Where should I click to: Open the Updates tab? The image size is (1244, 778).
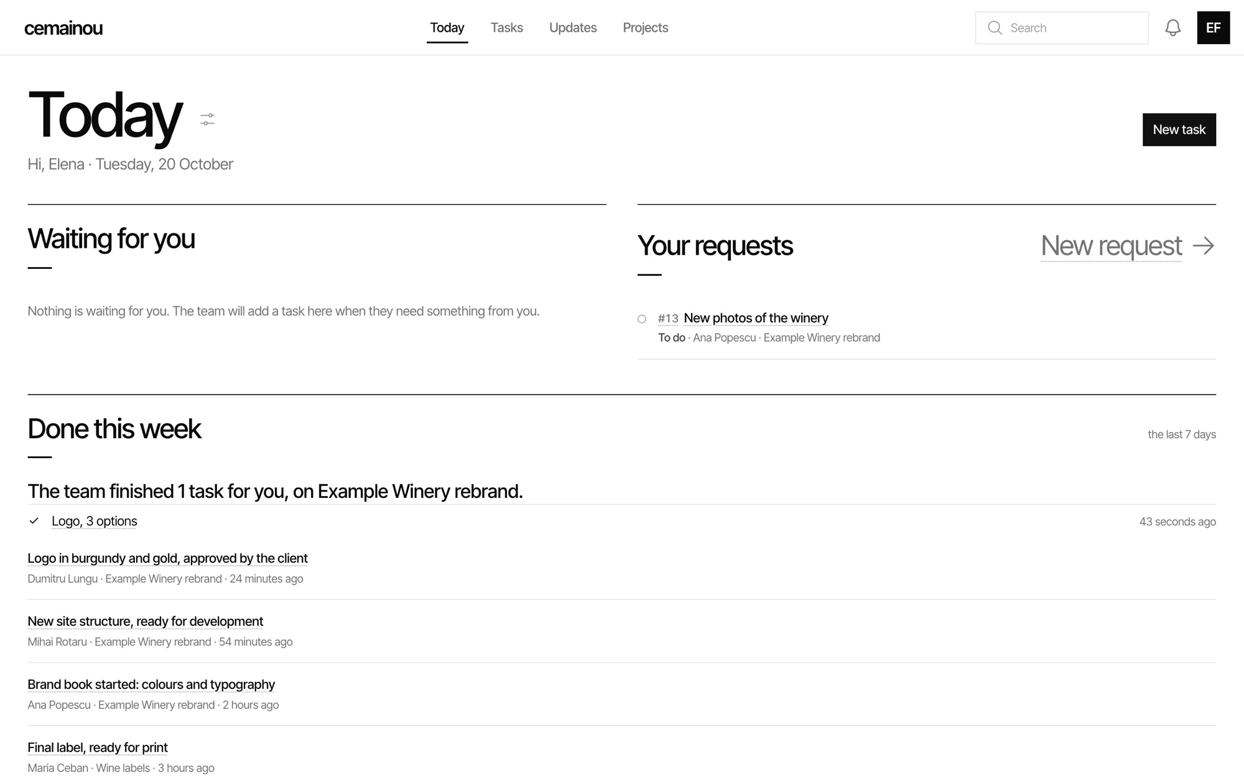[x=573, y=27]
